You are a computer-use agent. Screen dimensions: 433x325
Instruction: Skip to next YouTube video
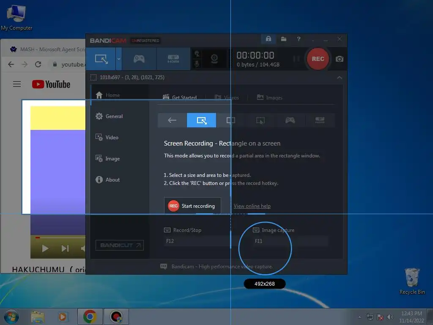pyautogui.click(x=65, y=248)
